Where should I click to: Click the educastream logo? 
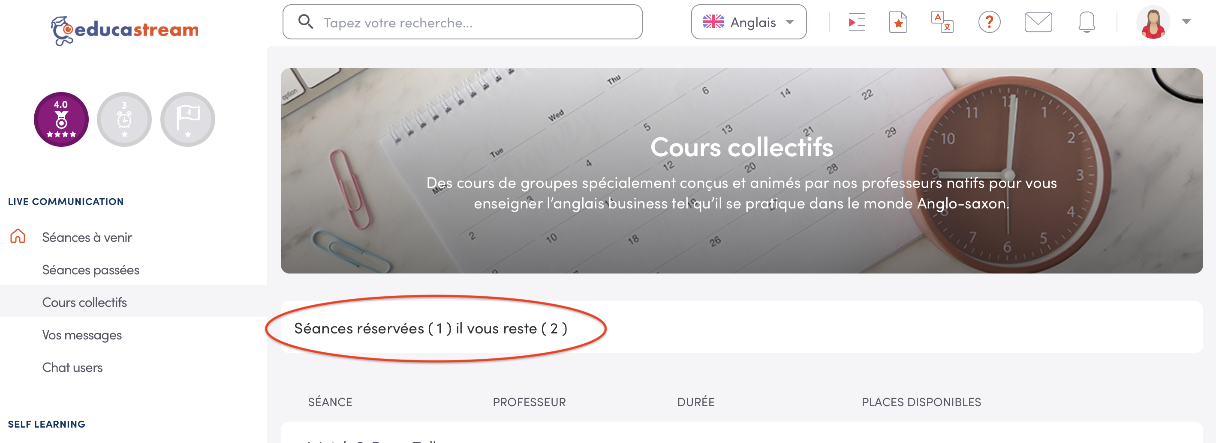pyautogui.click(x=124, y=29)
